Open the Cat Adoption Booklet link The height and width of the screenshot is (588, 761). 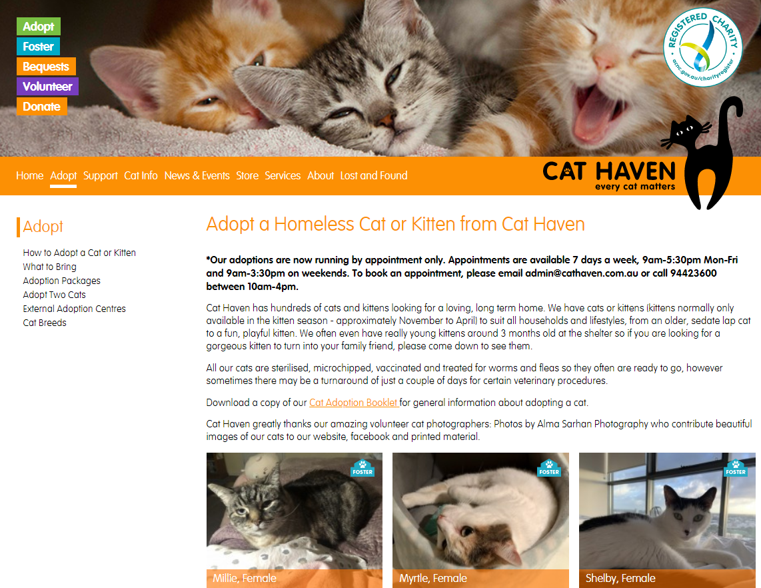coord(354,403)
